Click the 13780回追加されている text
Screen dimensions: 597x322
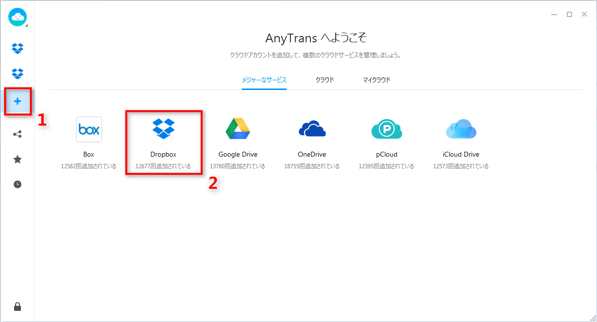237,166
